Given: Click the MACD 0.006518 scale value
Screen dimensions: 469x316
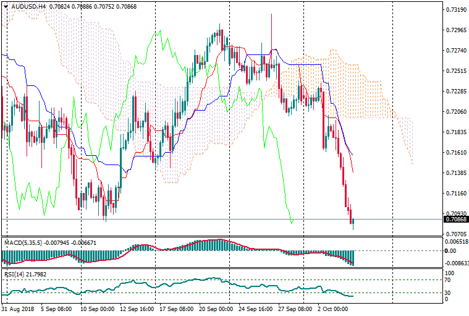Looking at the screenshot, I should [x=455, y=242].
